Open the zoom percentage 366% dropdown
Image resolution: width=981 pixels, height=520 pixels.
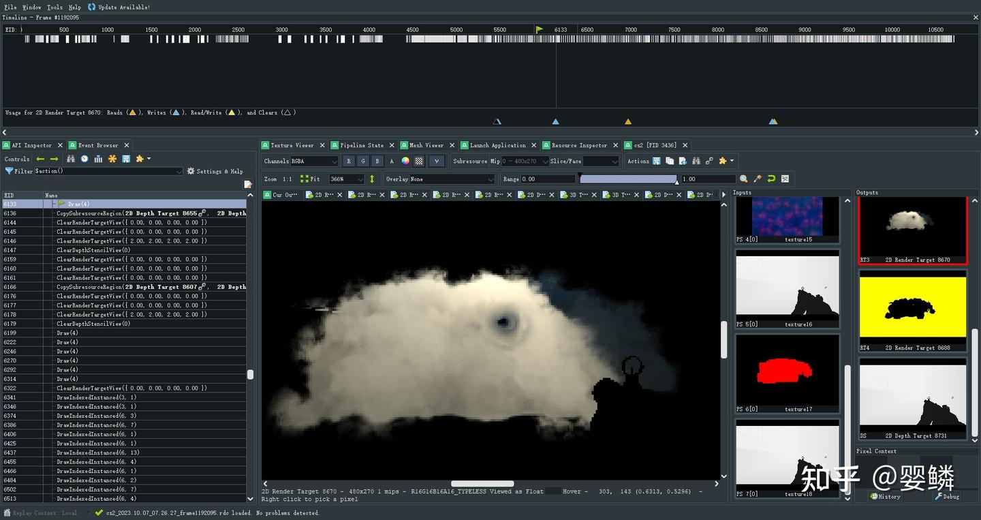pyautogui.click(x=347, y=179)
